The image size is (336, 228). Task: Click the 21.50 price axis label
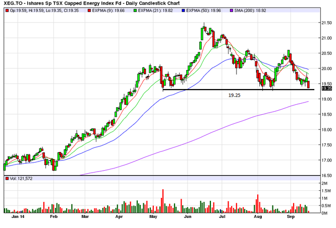tap(326, 23)
